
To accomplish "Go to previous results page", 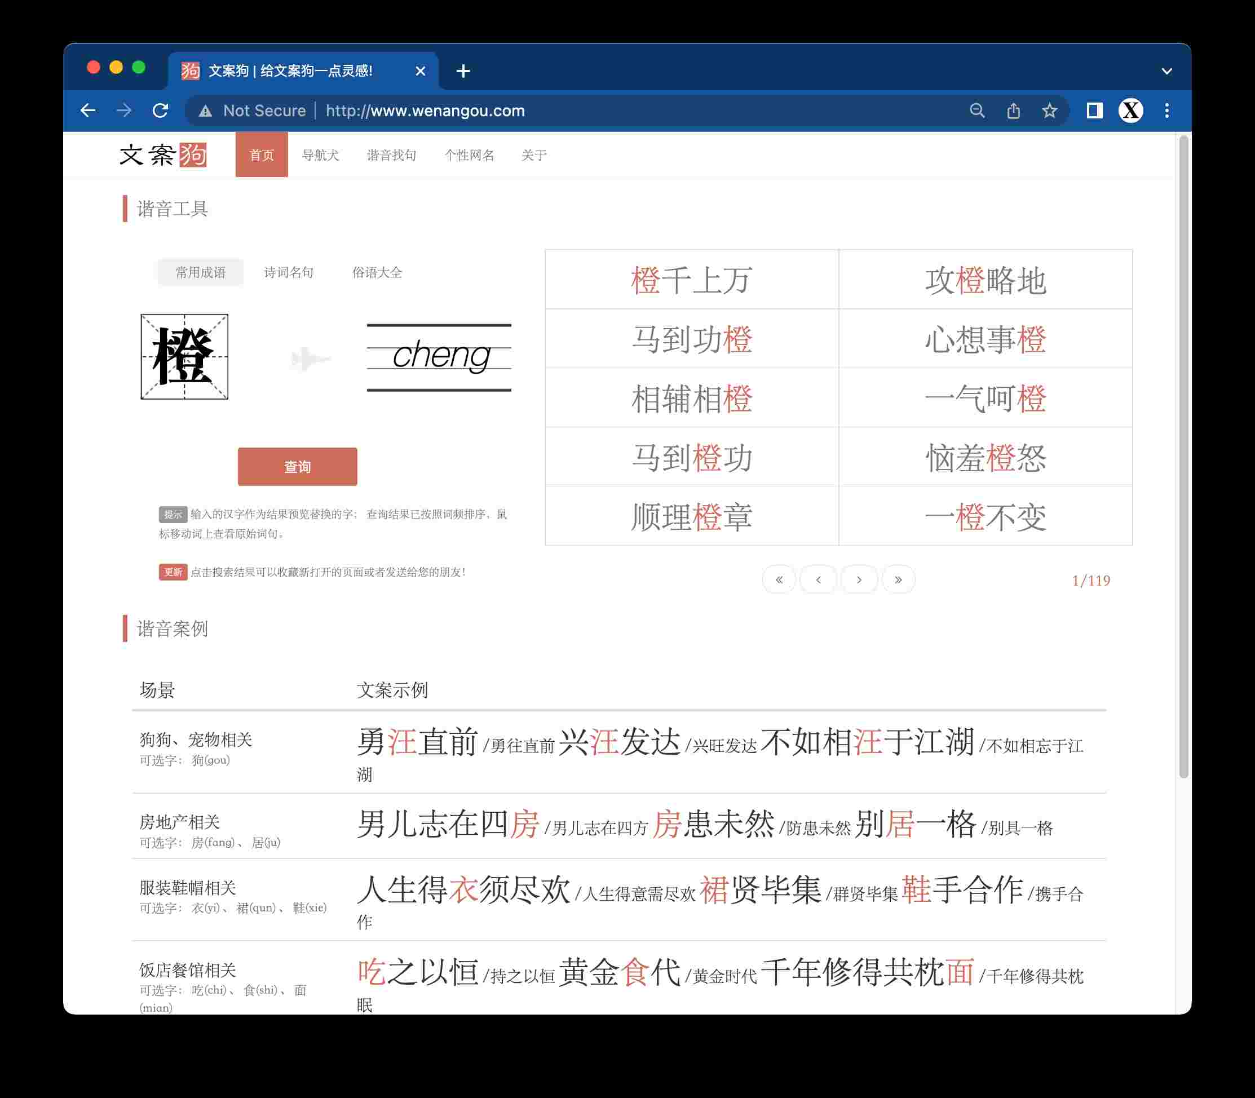I will pos(818,579).
